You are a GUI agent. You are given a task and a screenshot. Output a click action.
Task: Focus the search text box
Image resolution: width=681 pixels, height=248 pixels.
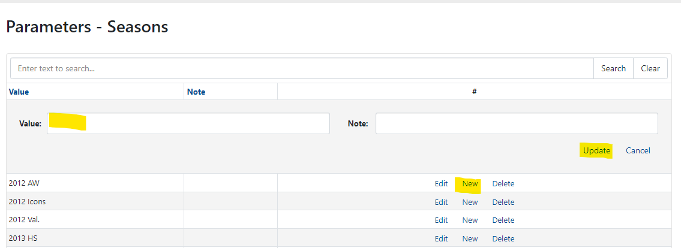[300, 68]
